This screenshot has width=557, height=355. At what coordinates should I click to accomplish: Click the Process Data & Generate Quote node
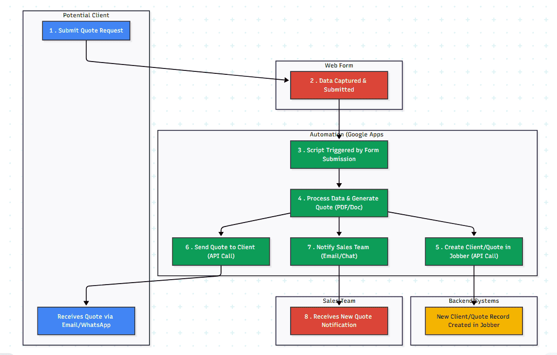(338, 203)
